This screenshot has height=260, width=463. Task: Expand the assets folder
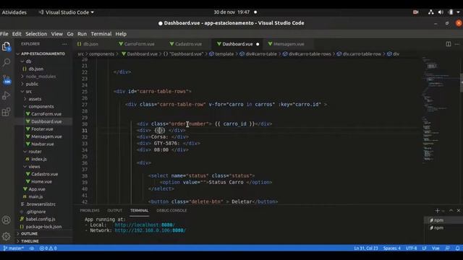point(35,99)
